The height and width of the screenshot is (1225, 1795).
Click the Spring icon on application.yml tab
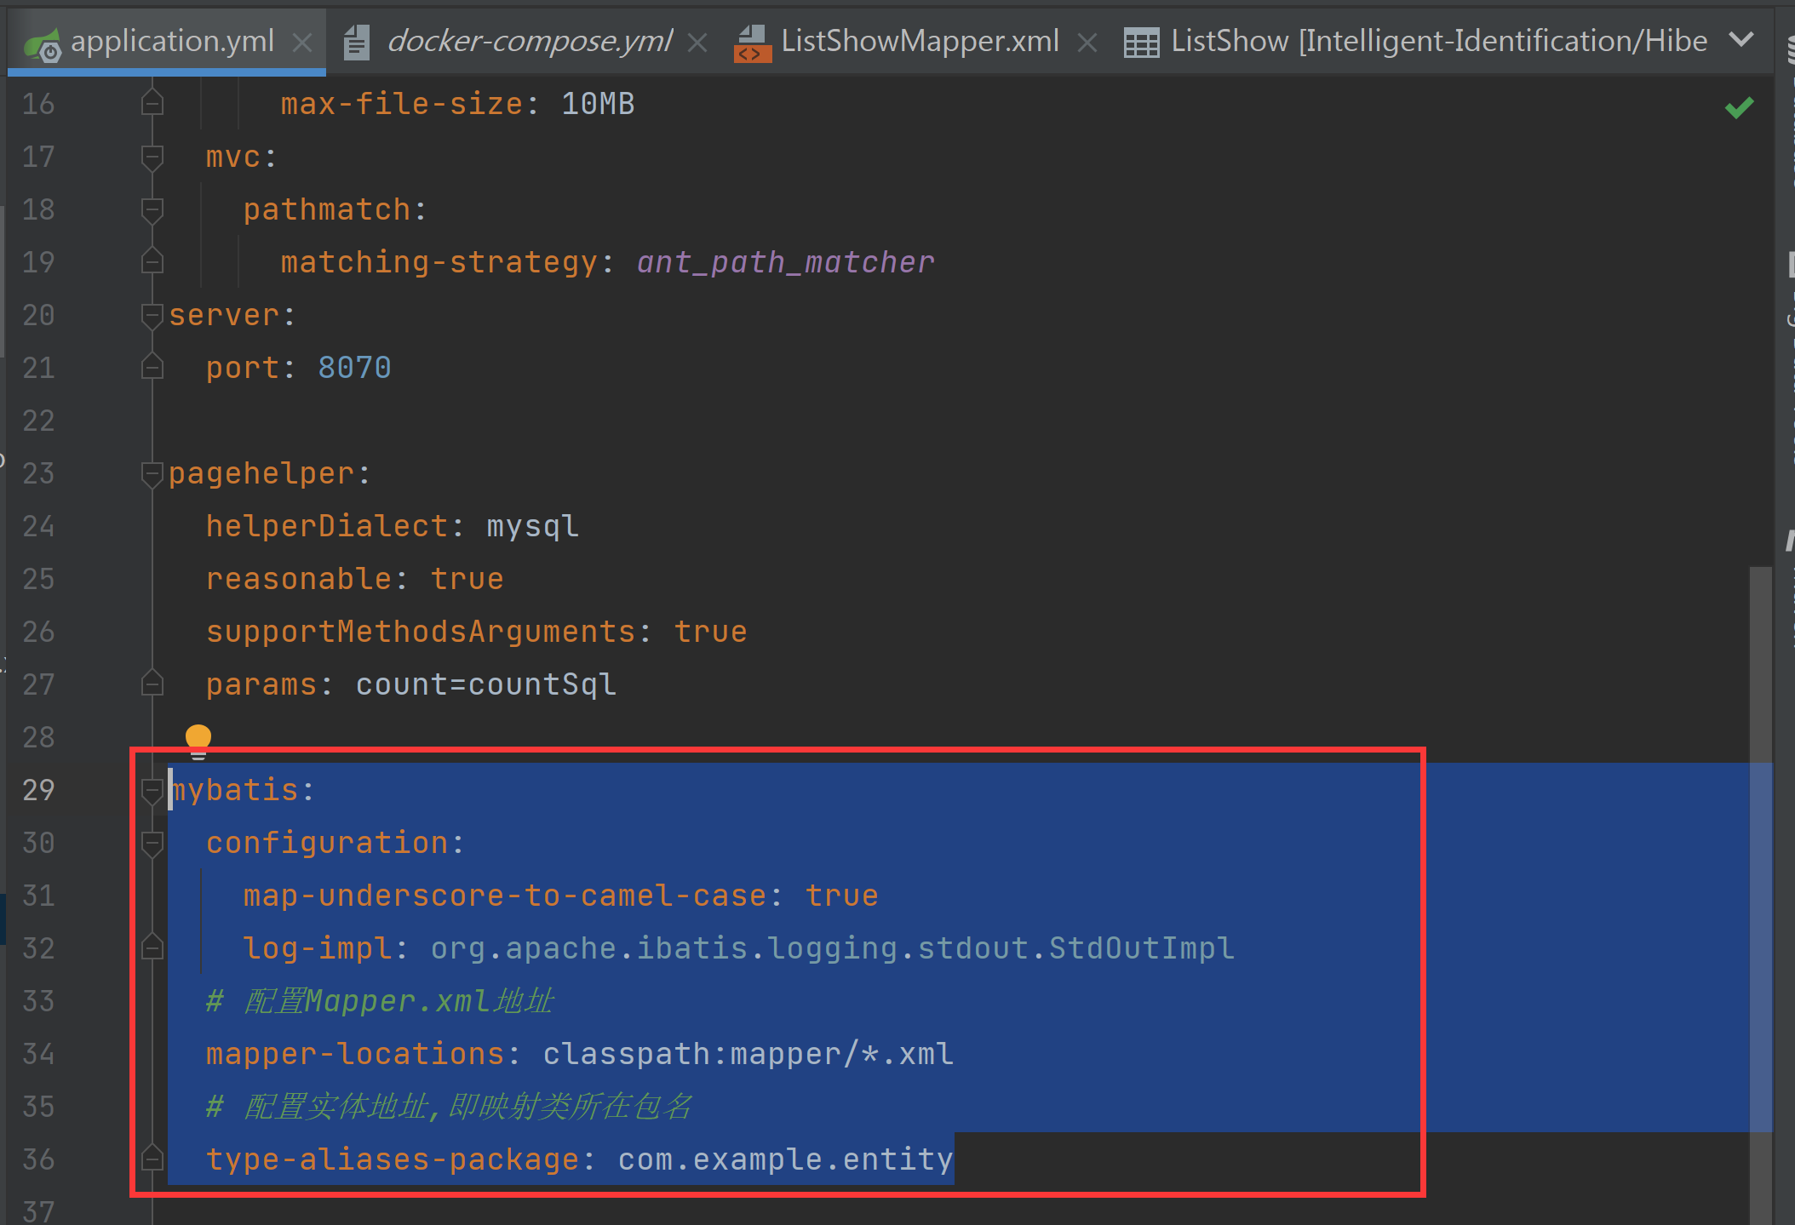click(42, 43)
